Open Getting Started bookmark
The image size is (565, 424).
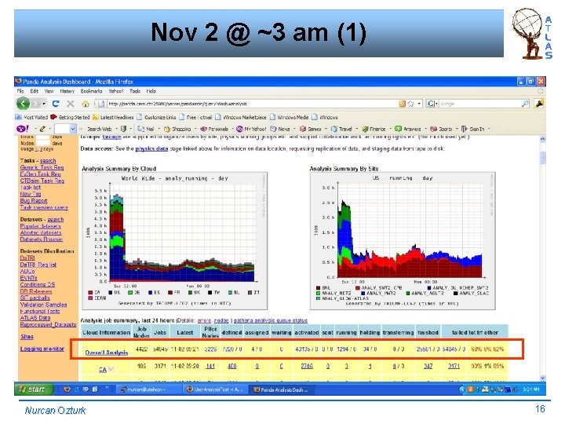tap(70, 117)
